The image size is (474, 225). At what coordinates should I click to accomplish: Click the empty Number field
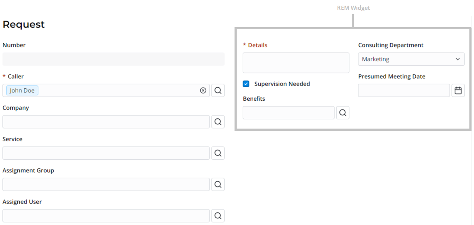tap(114, 59)
